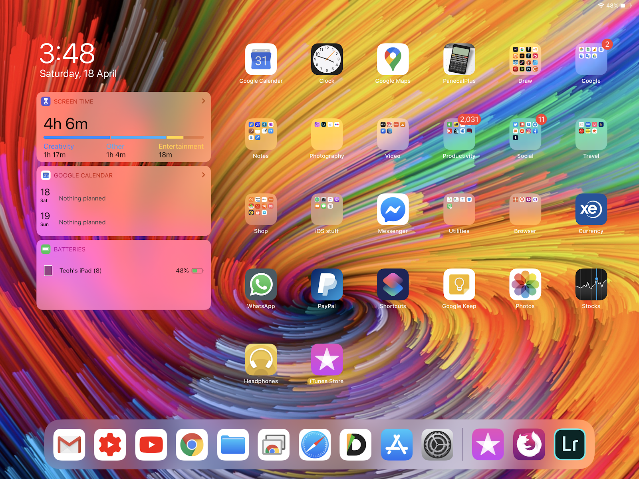
Task: Tap the Teoh's iPad battery row
Action: [x=123, y=270]
